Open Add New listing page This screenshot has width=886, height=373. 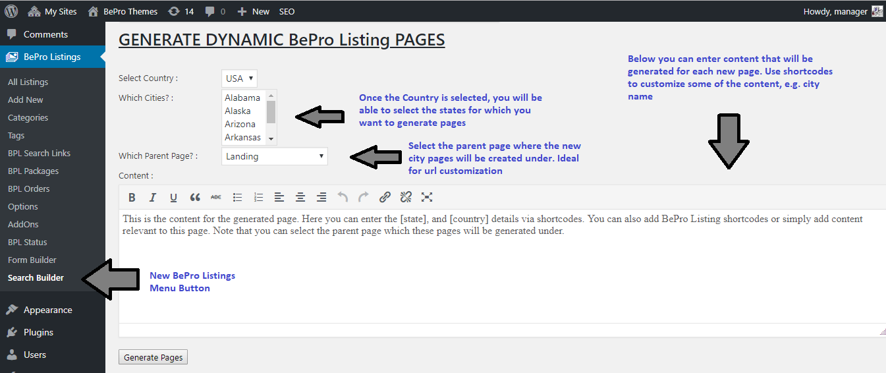point(25,100)
